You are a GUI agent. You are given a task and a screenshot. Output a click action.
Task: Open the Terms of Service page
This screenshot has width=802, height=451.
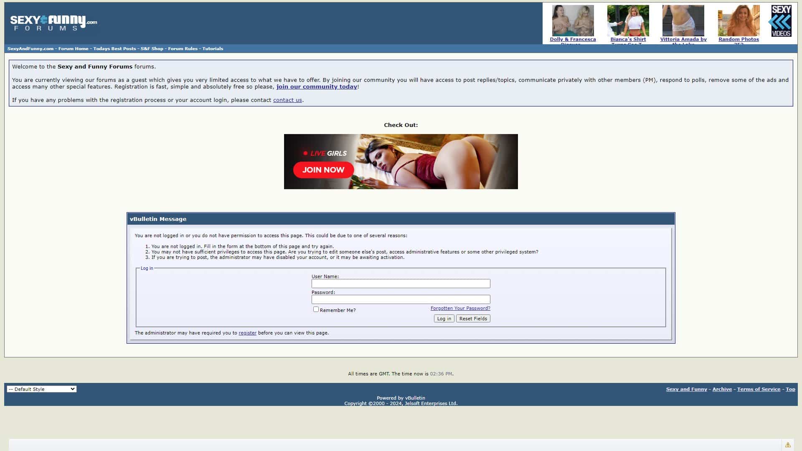tap(759, 389)
